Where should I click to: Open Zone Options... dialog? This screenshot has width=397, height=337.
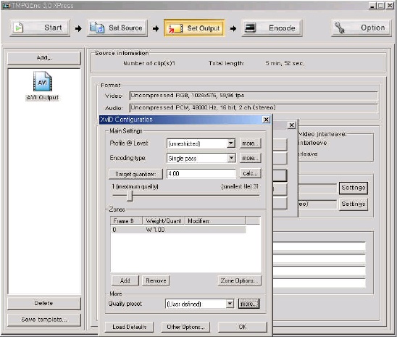(x=239, y=280)
